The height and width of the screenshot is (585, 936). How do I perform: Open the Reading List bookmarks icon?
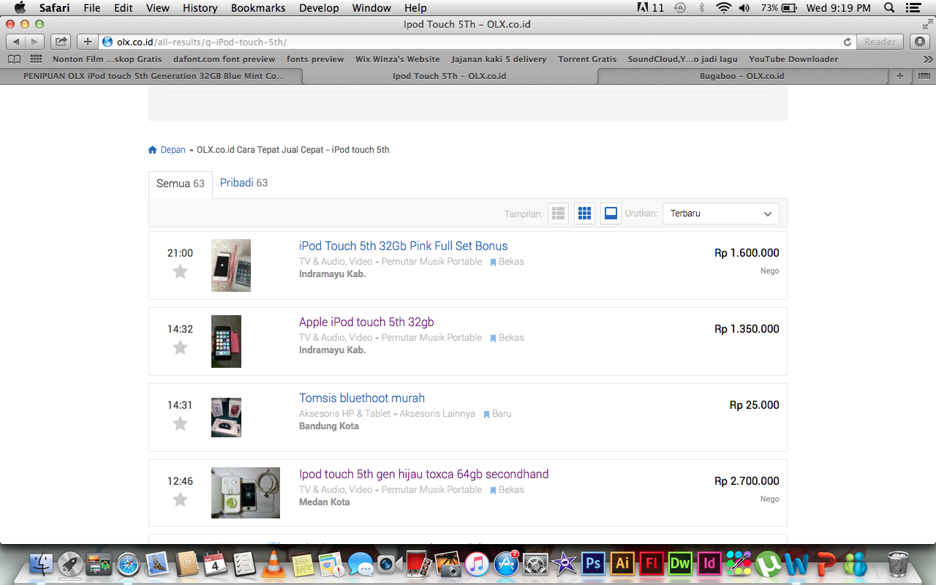14,59
